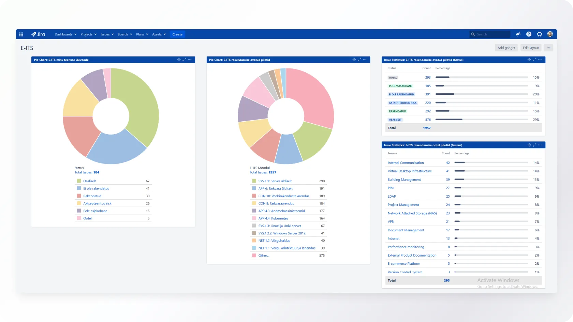Click the Edit layout button

(531, 48)
